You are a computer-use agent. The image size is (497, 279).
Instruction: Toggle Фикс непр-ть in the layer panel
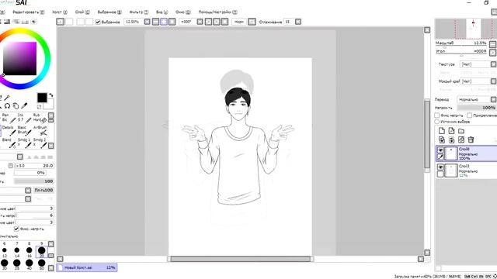pyautogui.click(x=437, y=115)
